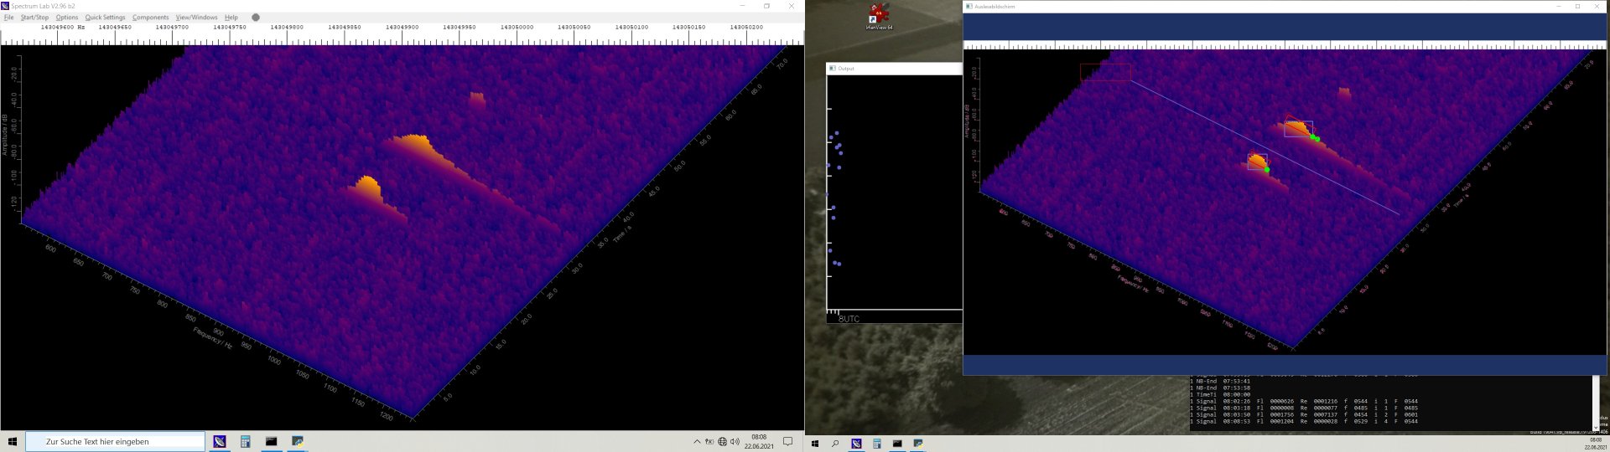Open the console window icon in left taskbar

(272, 441)
